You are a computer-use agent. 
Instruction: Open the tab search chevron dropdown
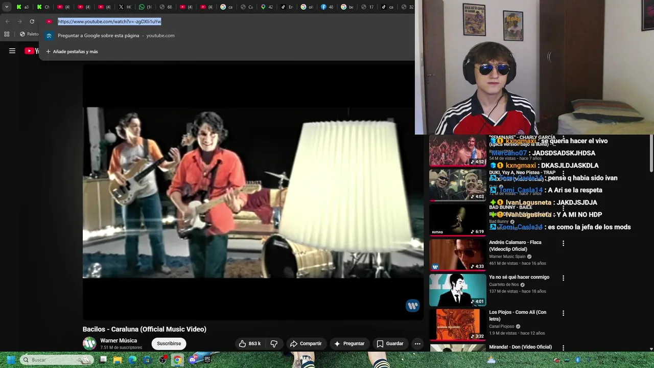tap(7, 7)
